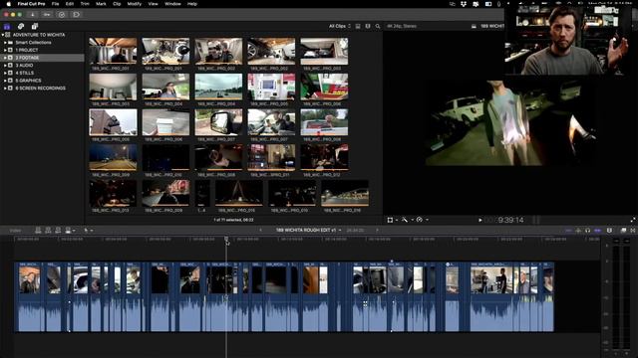Open the Titles and Generators sidebar icon
Screen dimensions: 638x358
35,26
